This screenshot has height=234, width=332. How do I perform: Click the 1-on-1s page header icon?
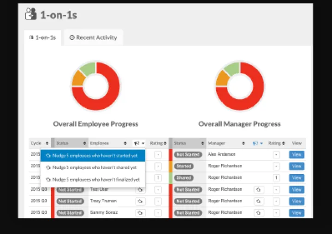point(31,14)
